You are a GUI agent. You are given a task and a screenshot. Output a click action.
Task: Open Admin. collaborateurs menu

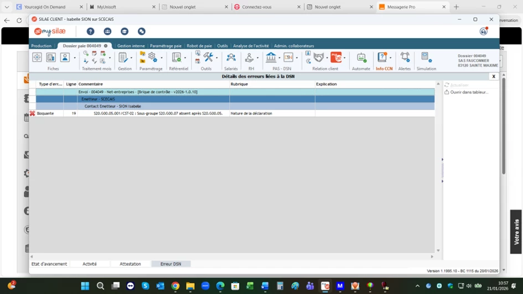pos(294,46)
